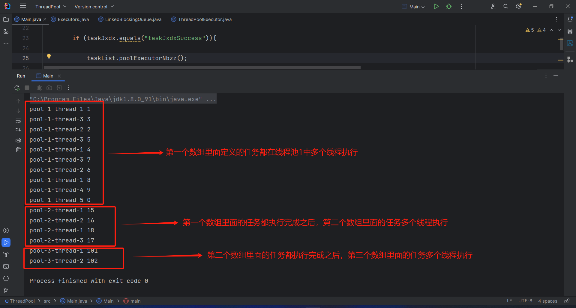Viewport: 576px width, 308px height.
Task: Click the editor vertical scrollbar thumb
Action: coord(561,44)
